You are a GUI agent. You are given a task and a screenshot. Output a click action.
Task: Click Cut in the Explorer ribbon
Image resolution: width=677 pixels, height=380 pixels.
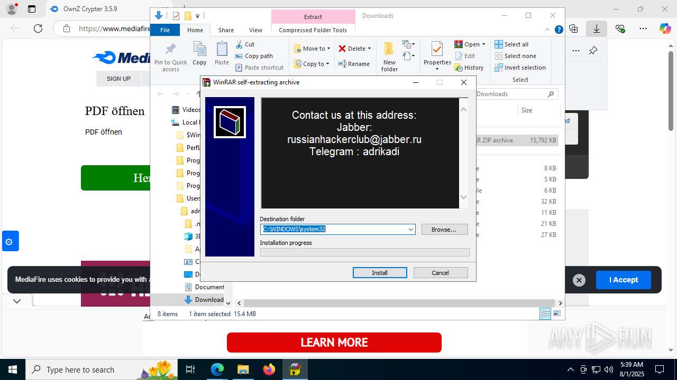(x=245, y=44)
